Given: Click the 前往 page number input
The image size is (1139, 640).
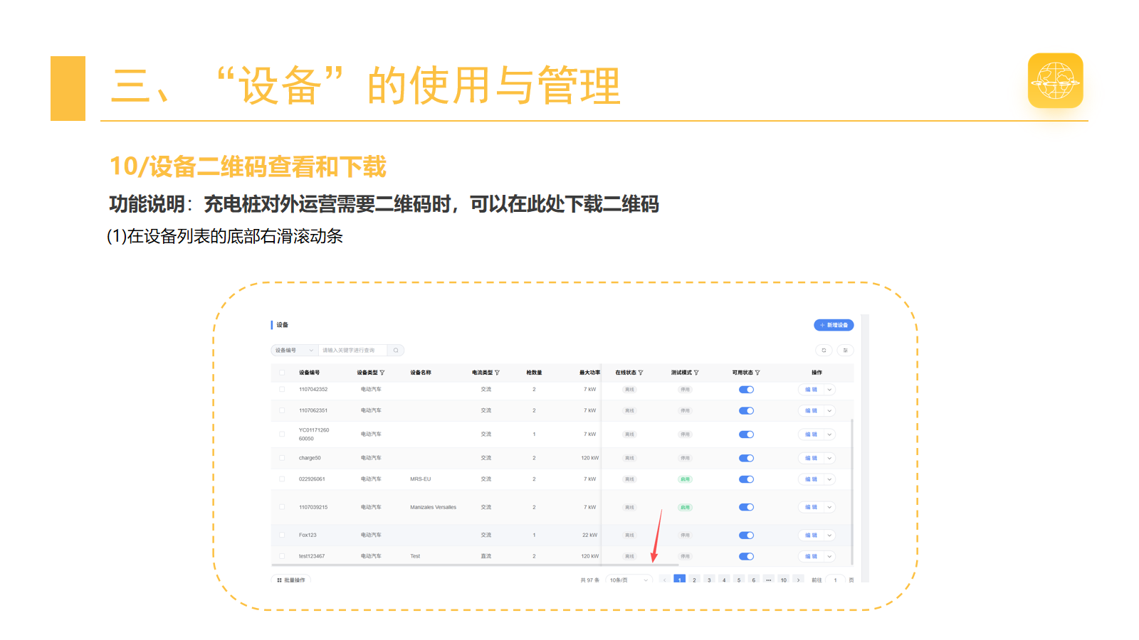Looking at the screenshot, I should click(x=835, y=580).
